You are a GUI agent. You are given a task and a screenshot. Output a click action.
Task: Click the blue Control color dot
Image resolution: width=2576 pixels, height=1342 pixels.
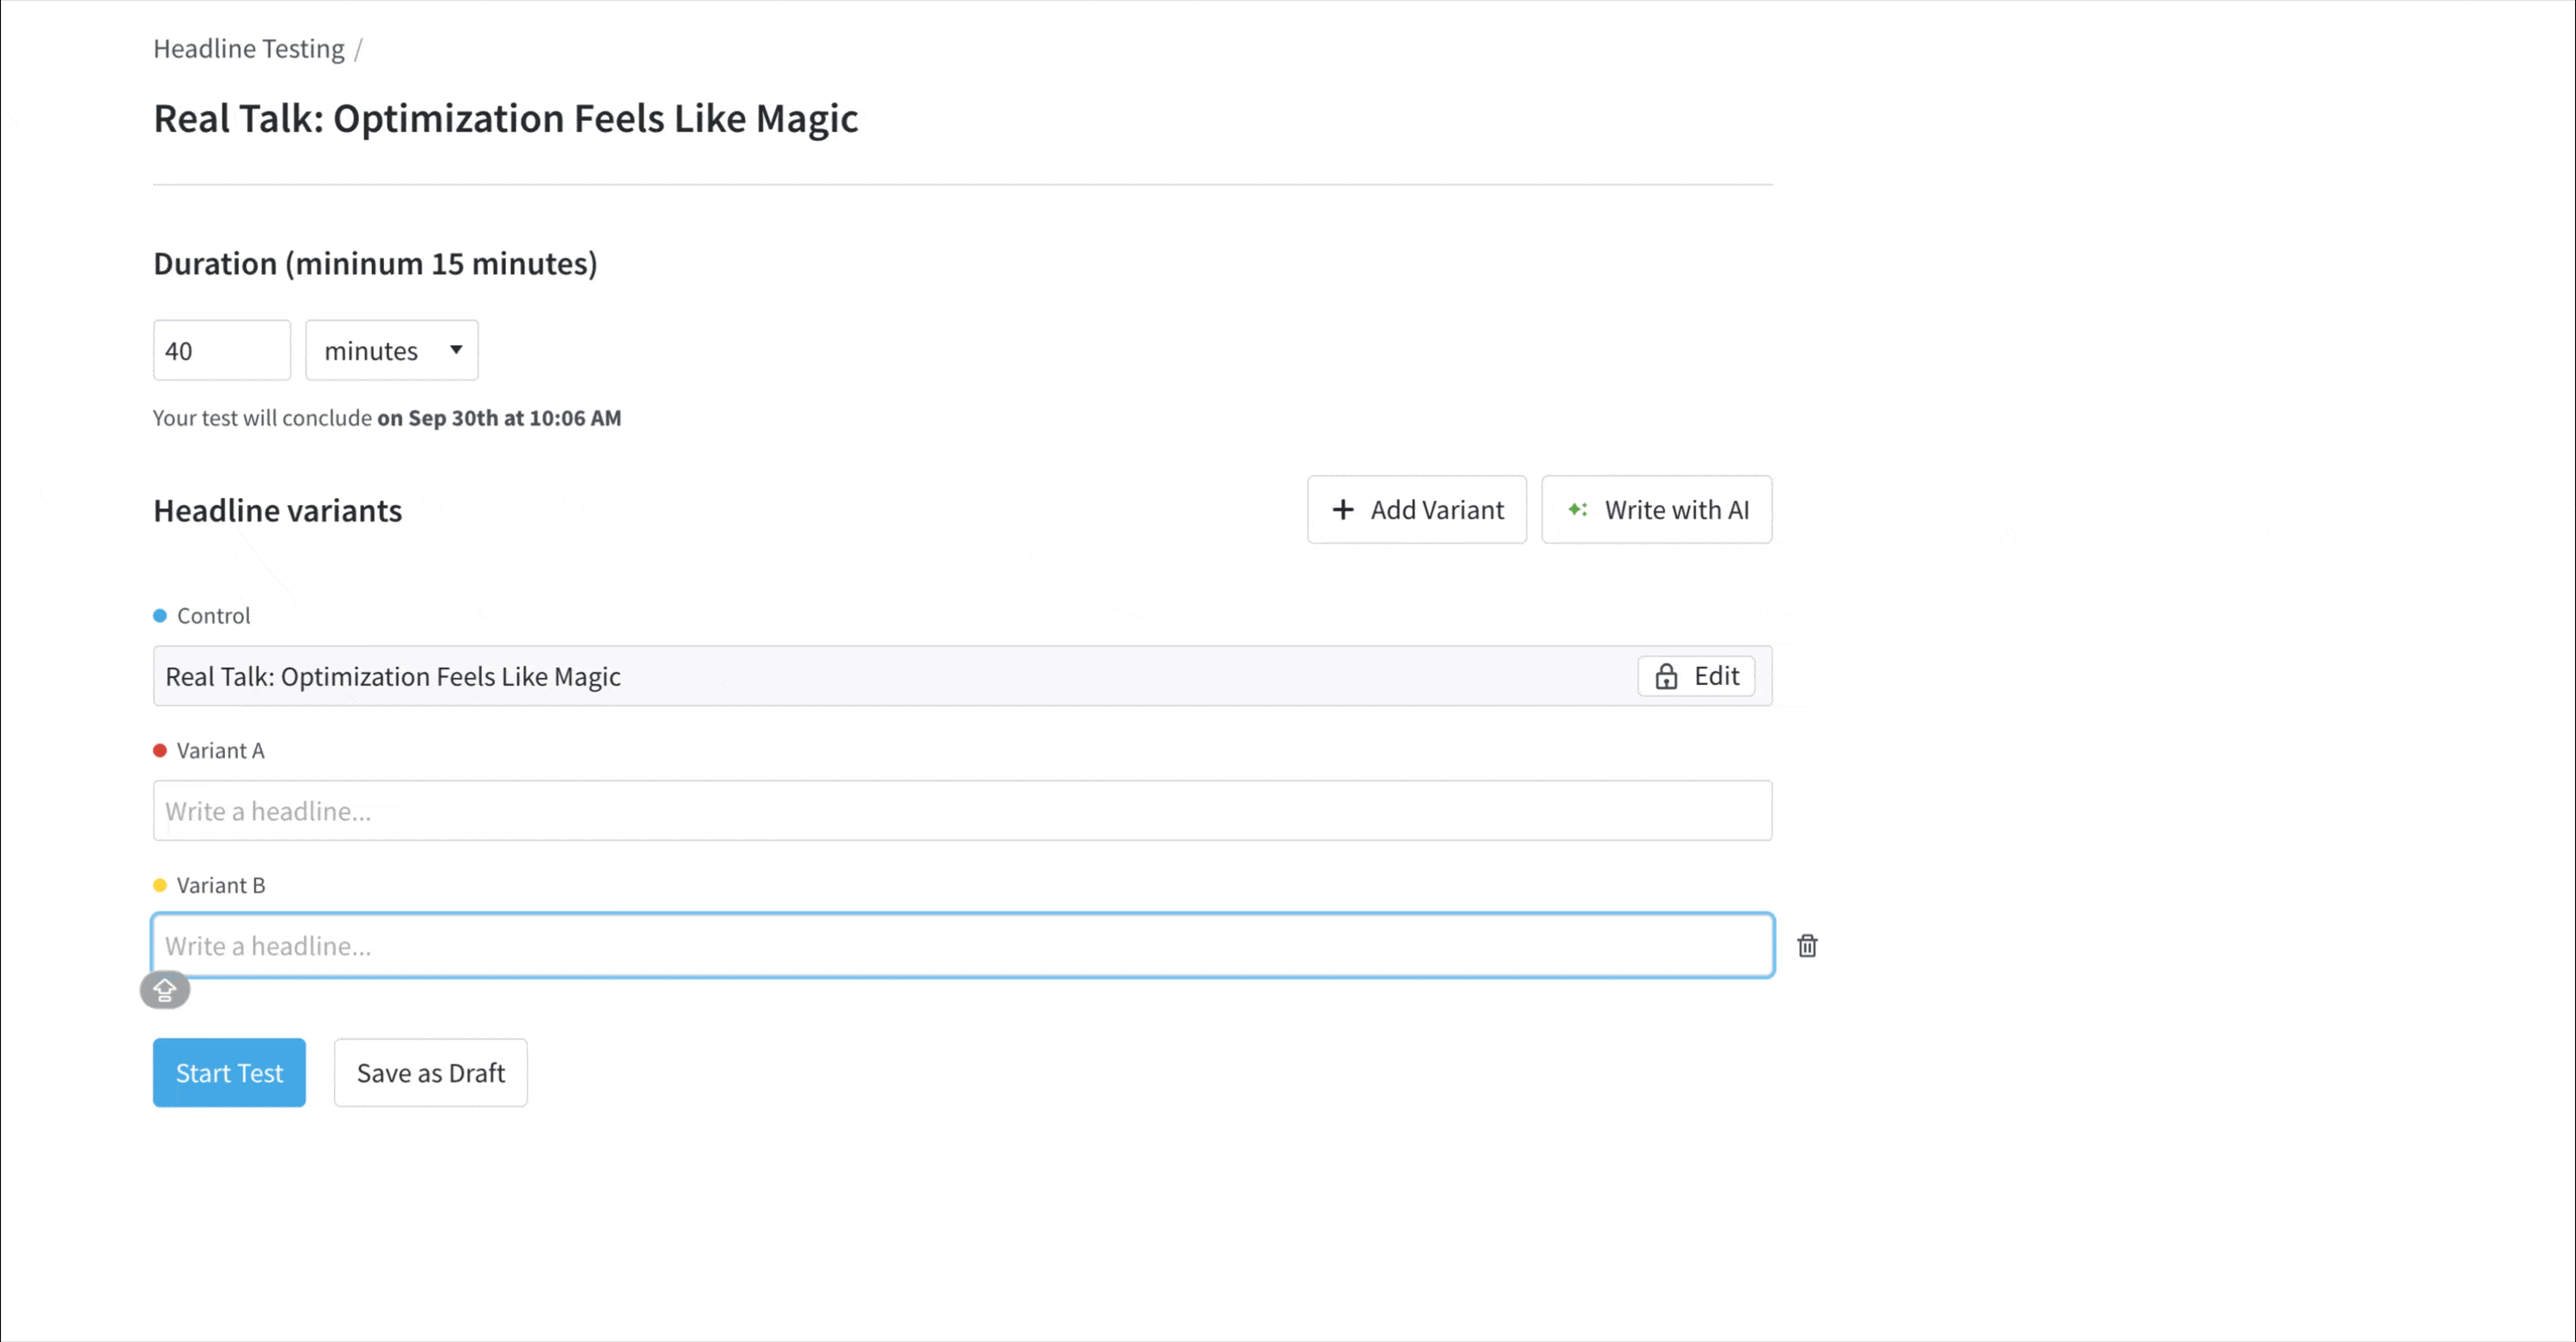(160, 616)
